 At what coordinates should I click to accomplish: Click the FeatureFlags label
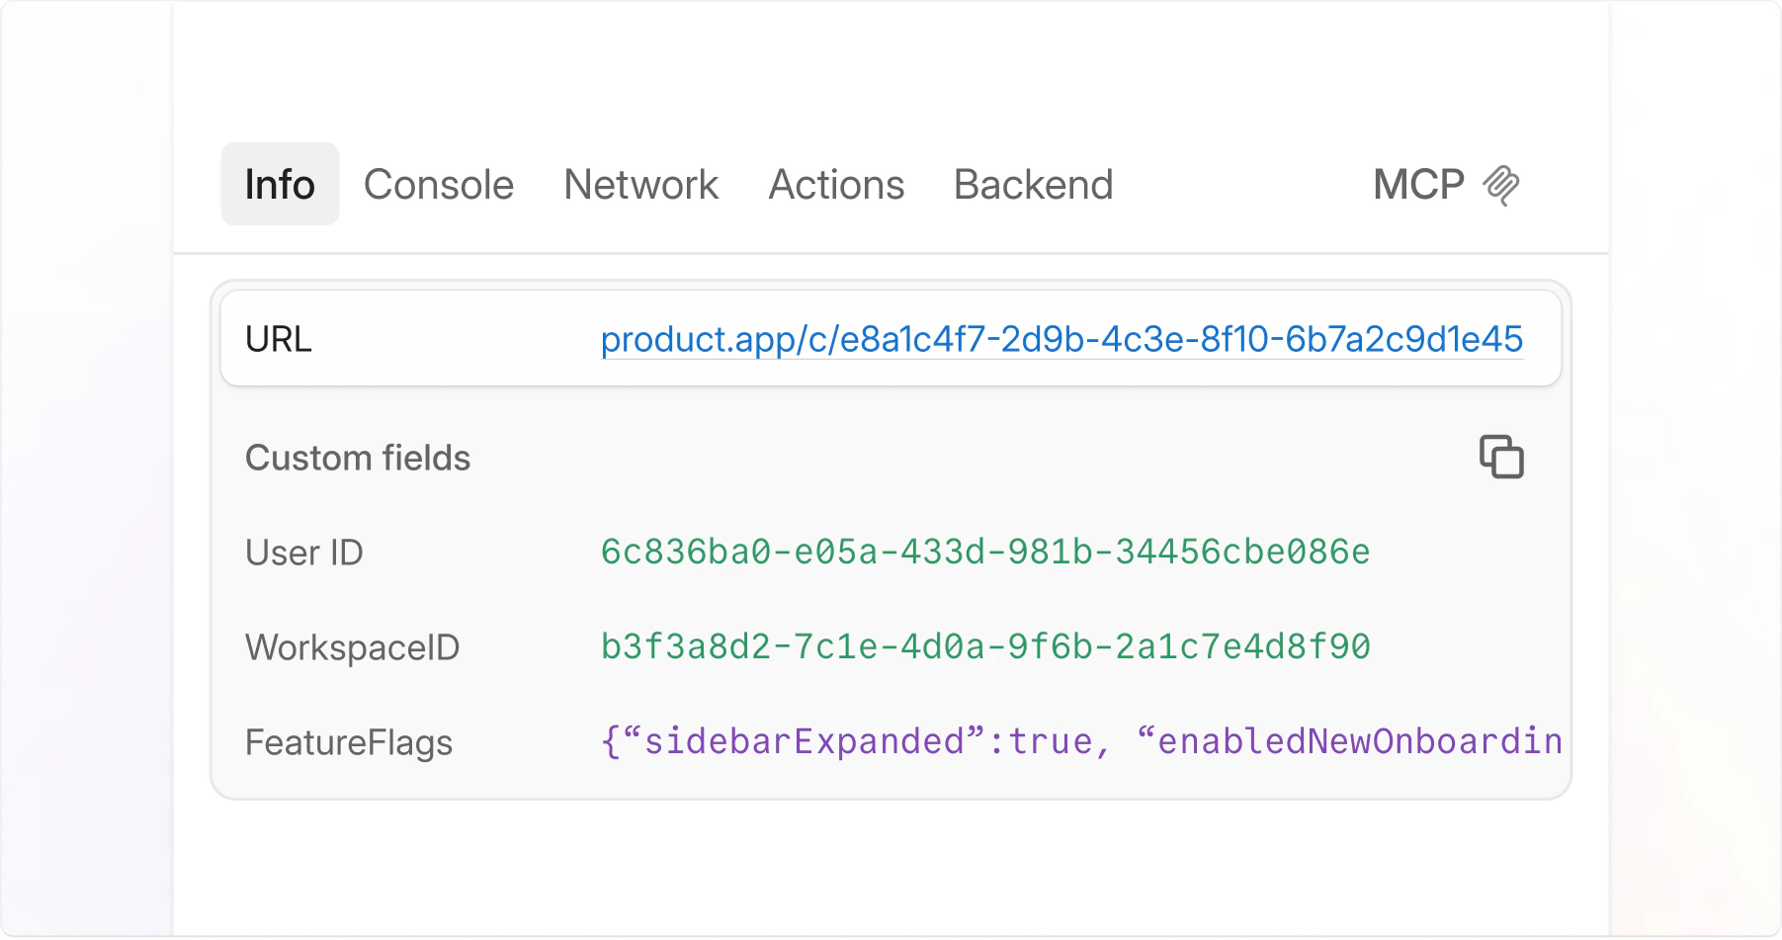click(349, 742)
